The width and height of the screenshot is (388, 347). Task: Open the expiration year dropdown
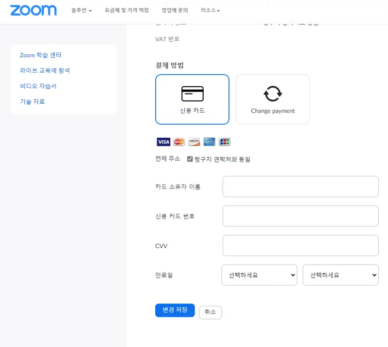click(x=340, y=275)
